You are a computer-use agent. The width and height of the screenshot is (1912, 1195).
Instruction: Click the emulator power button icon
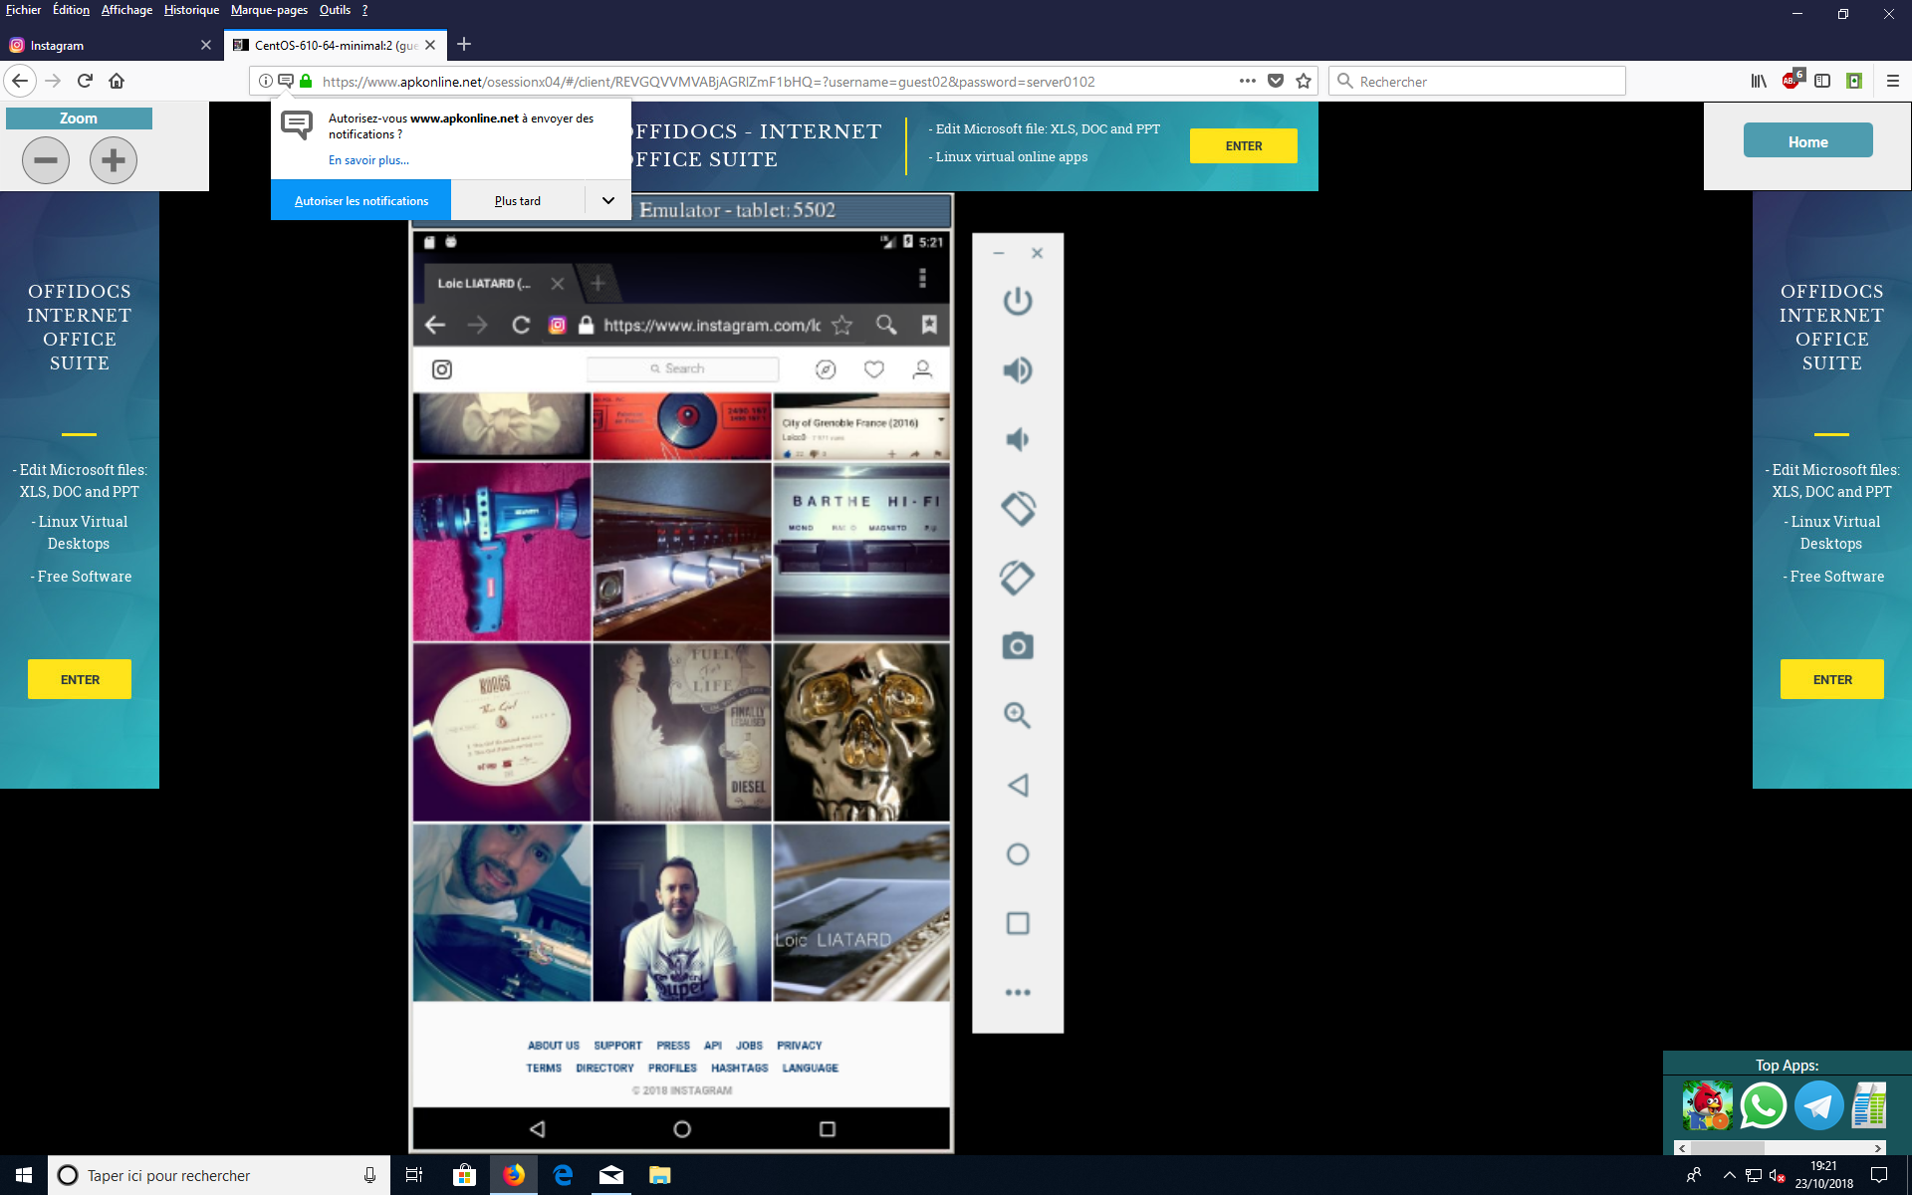click(1017, 301)
